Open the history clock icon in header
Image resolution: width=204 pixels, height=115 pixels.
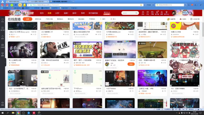143,12
